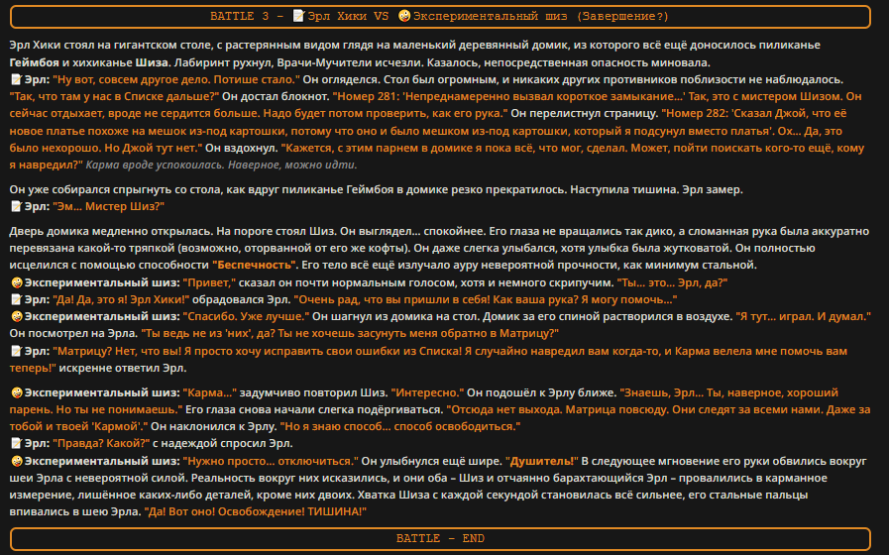The width and height of the screenshot is (889, 555).
Task: Click the bold orange word "Беспечность"
Action: tap(254, 265)
